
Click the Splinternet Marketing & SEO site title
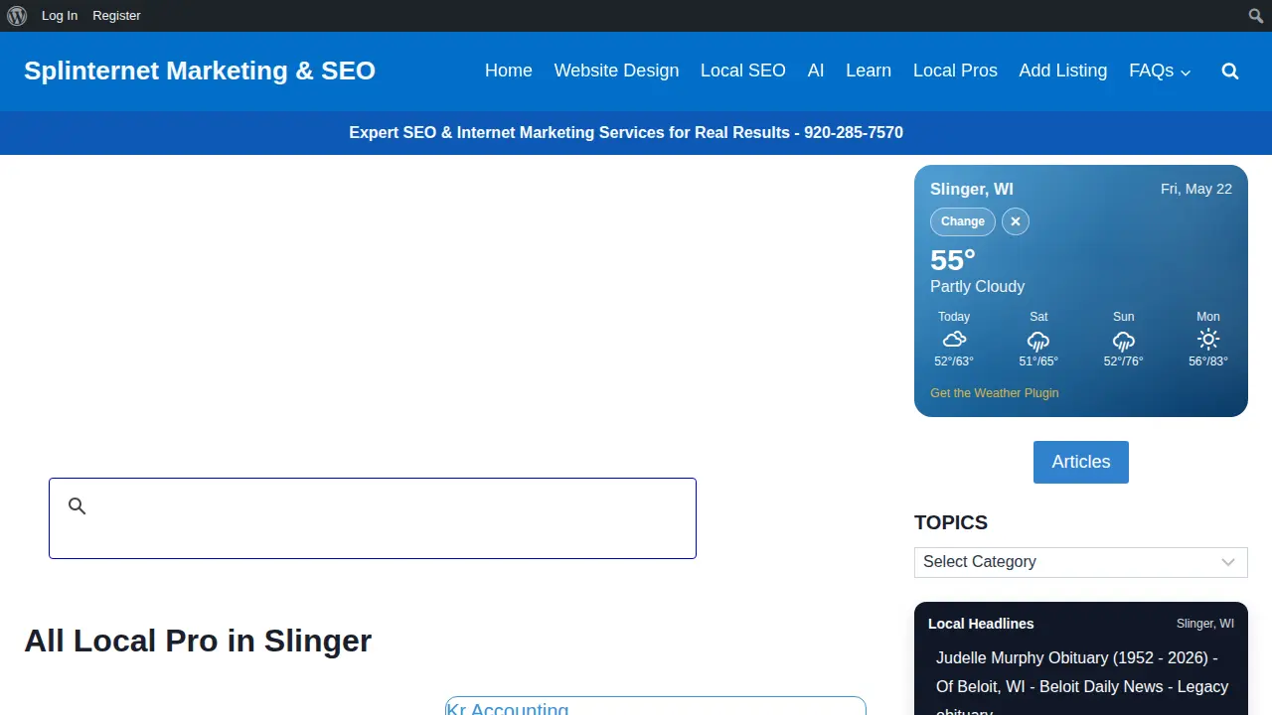200,71
